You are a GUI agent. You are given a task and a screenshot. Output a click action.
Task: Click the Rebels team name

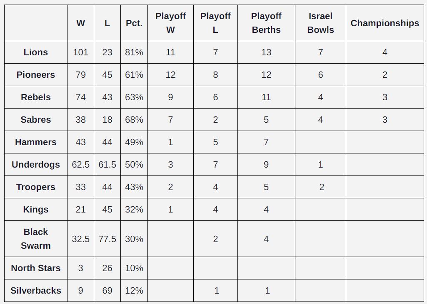pyautogui.click(x=36, y=97)
